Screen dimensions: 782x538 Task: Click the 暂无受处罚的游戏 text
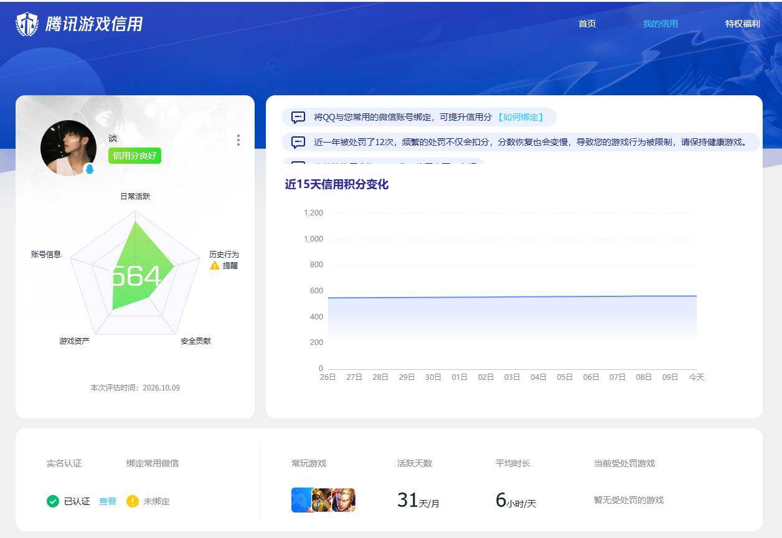pyautogui.click(x=629, y=500)
